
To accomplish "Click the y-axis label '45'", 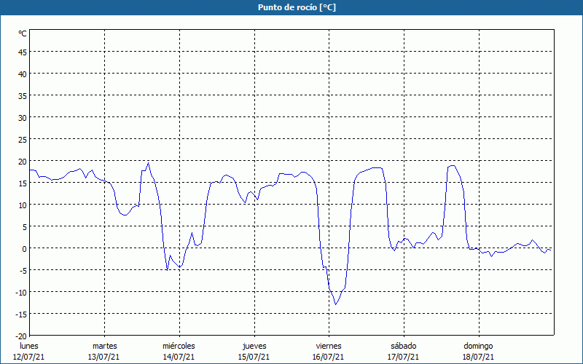I will coord(23,52).
